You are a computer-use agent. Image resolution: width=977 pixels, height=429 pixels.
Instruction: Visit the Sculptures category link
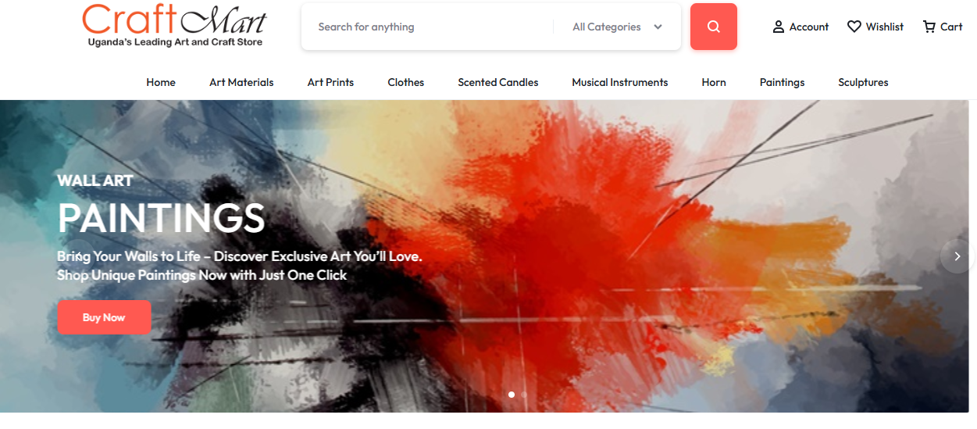tap(863, 82)
